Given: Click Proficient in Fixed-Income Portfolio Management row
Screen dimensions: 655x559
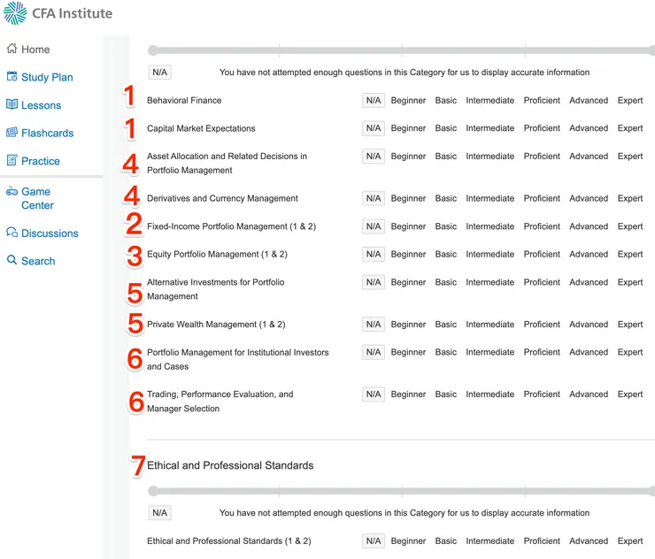Looking at the screenshot, I should [542, 226].
